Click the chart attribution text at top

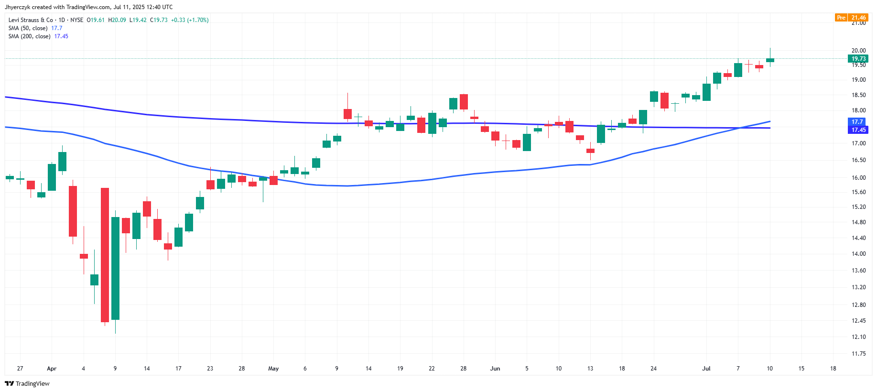pos(89,7)
